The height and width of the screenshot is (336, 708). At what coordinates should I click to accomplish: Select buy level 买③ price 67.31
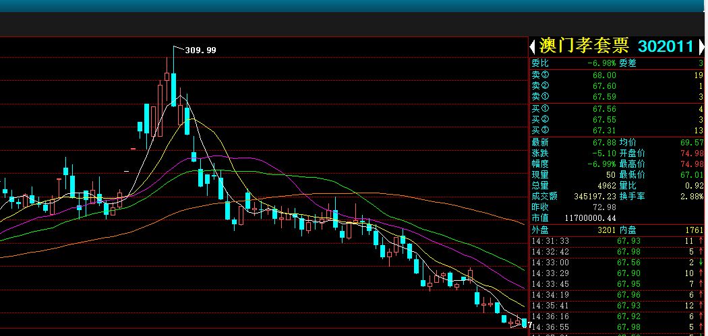(604, 131)
